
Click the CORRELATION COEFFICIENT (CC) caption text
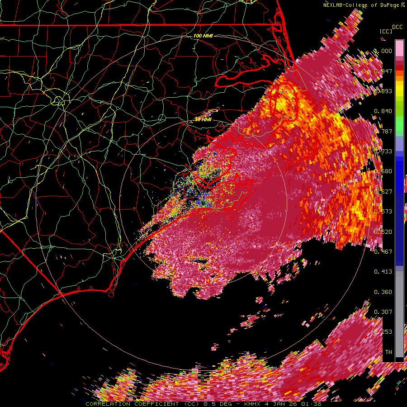tap(142, 404)
